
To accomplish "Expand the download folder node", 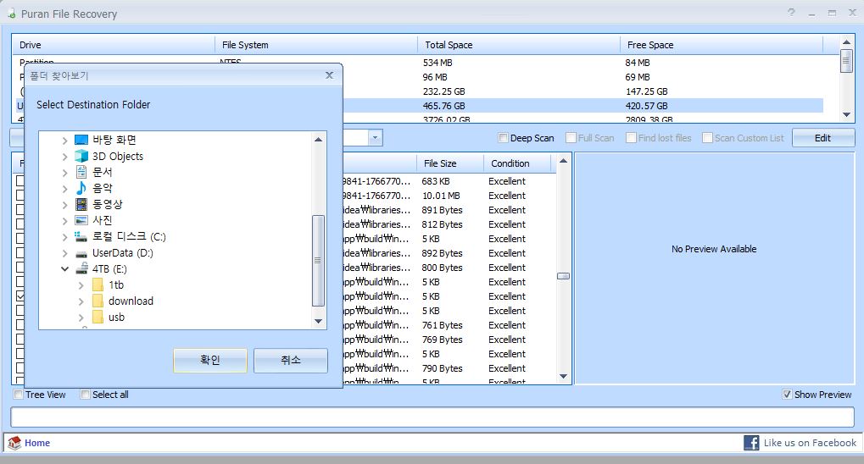I will (81, 301).
